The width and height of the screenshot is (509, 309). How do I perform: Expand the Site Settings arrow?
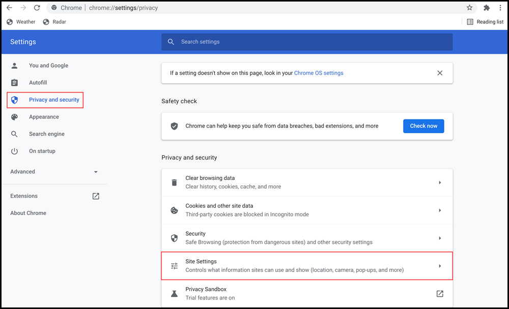click(x=440, y=266)
